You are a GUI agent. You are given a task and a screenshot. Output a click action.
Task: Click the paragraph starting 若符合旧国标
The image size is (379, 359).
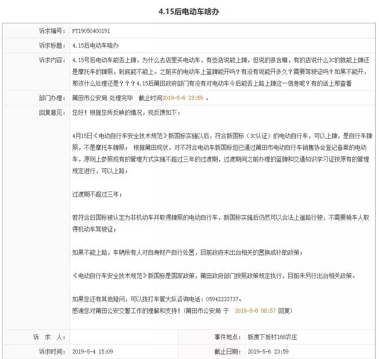[220, 223]
